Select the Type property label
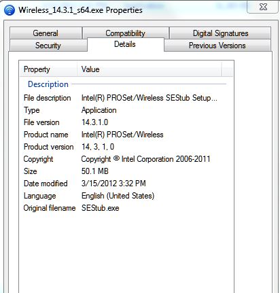The width and height of the screenshot is (280, 293). pos(32,110)
